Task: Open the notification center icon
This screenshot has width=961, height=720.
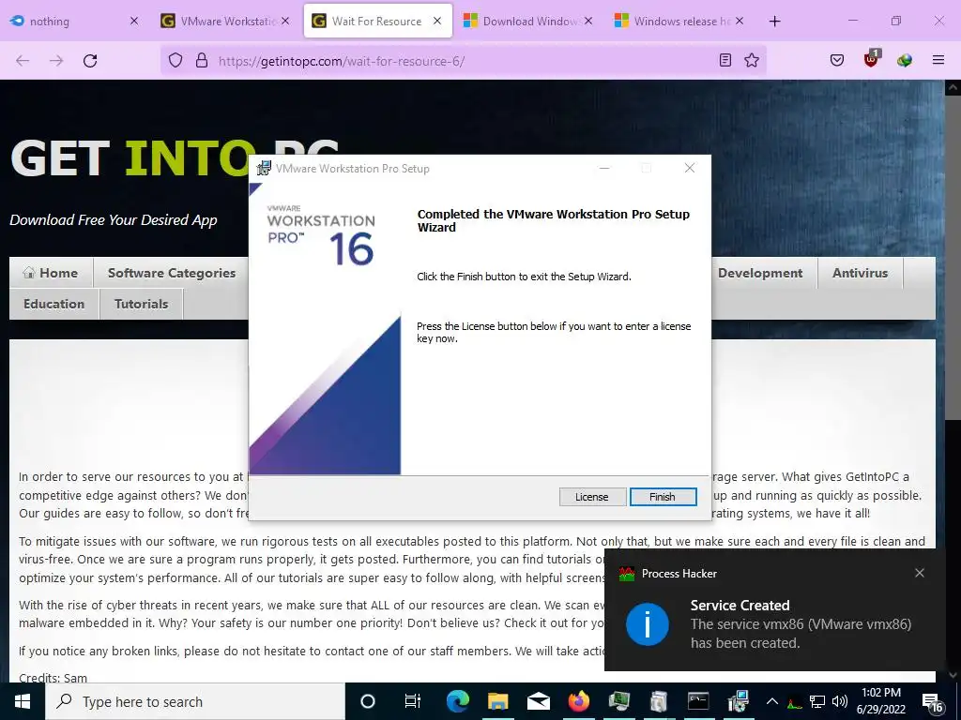Action: pos(934,703)
